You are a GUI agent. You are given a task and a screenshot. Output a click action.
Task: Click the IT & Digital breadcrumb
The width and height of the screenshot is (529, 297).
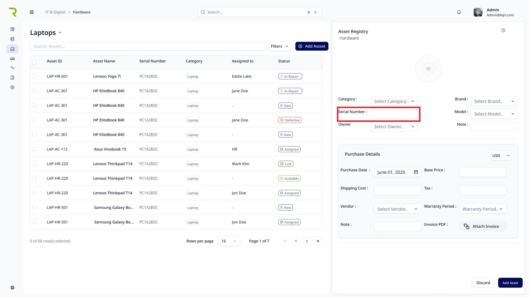pos(55,12)
